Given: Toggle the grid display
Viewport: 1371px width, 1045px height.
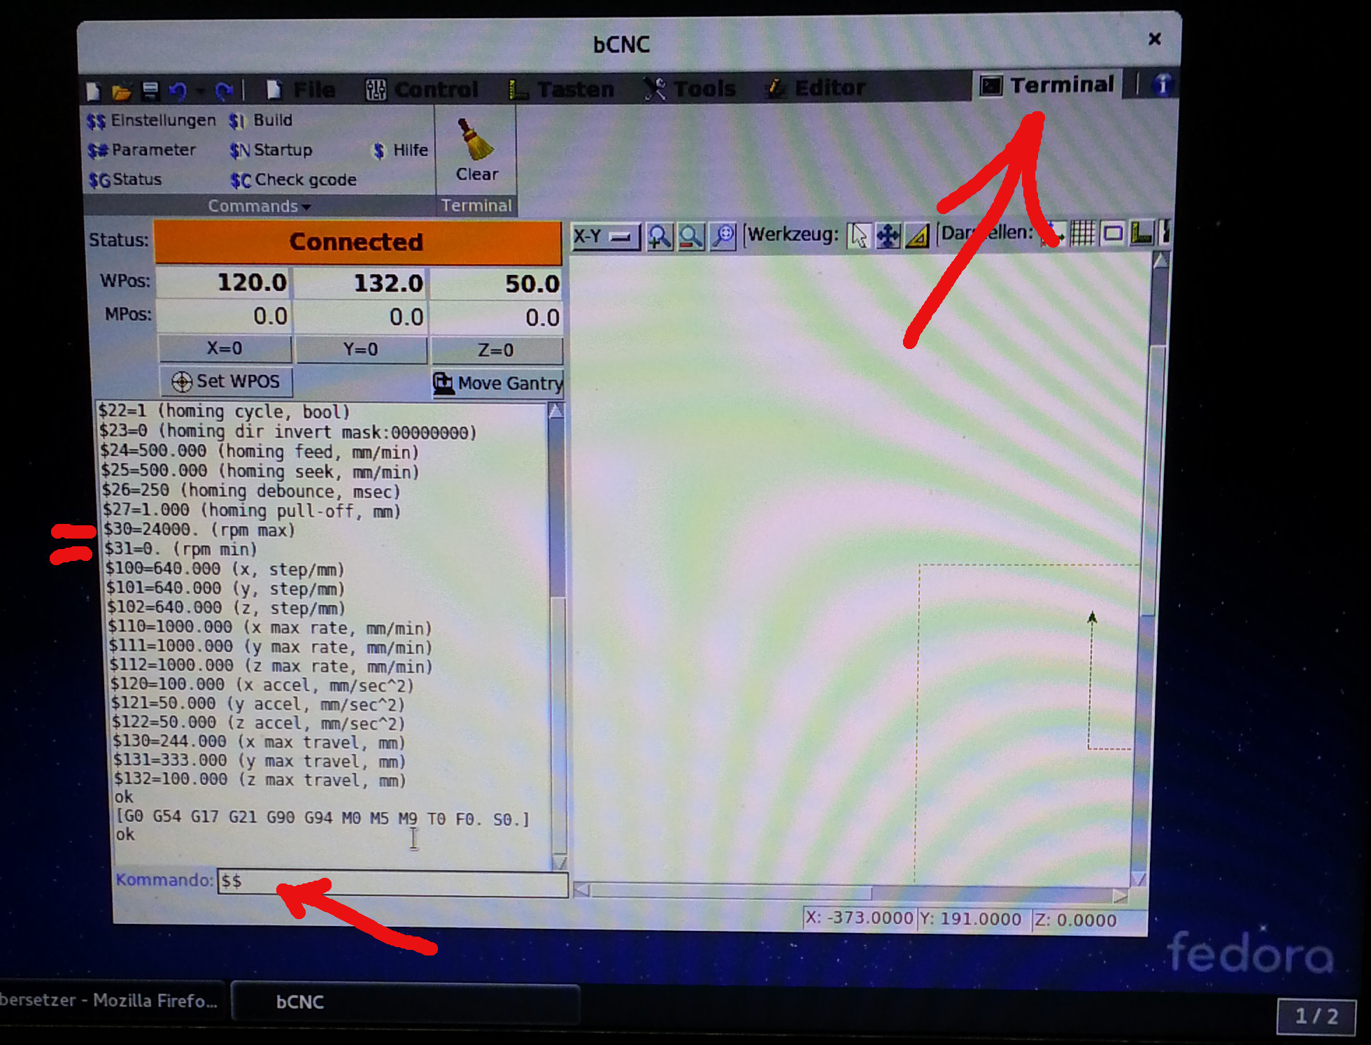Looking at the screenshot, I should 1082,233.
